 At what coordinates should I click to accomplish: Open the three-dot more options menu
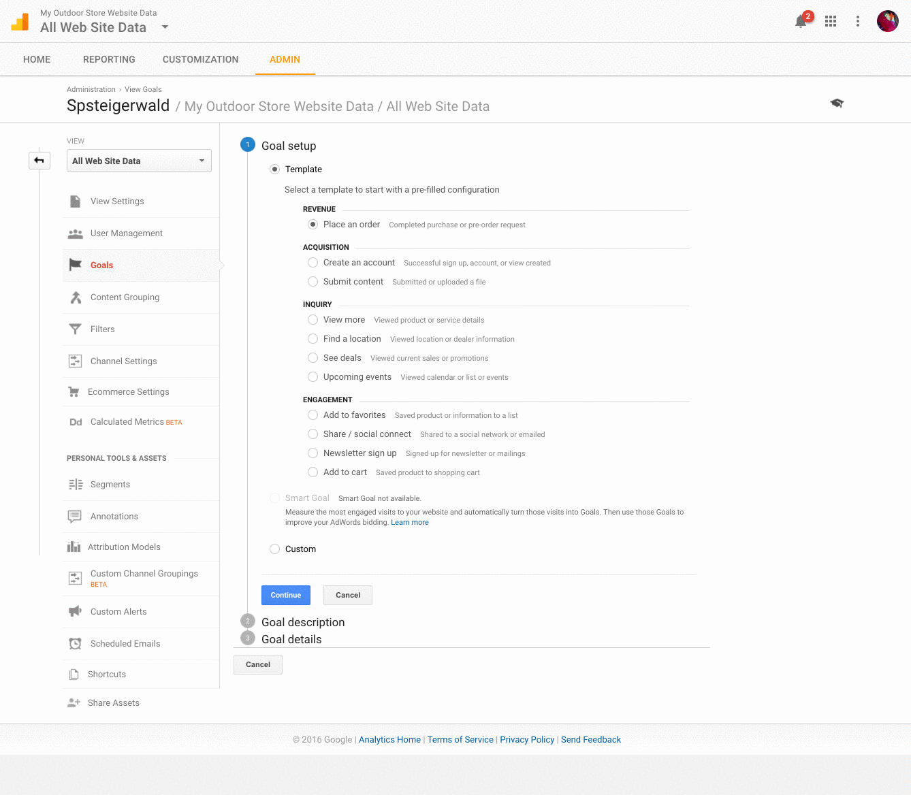tap(858, 21)
